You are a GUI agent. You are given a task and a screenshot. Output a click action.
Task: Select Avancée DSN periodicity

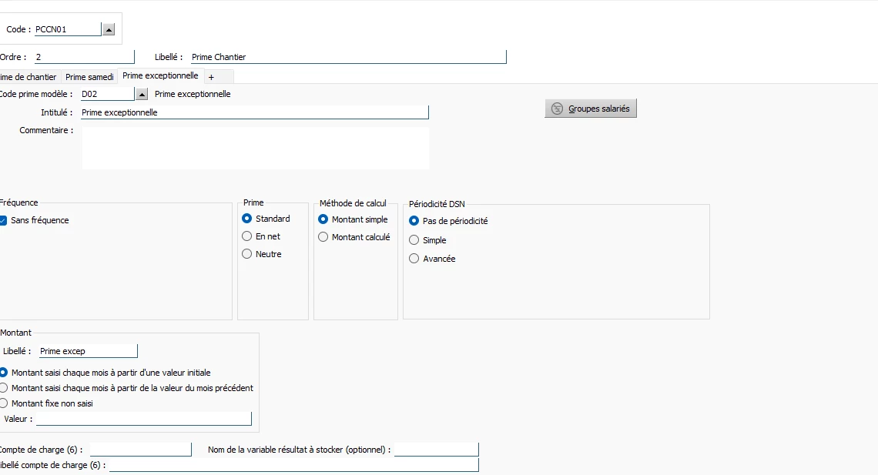click(x=414, y=259)
